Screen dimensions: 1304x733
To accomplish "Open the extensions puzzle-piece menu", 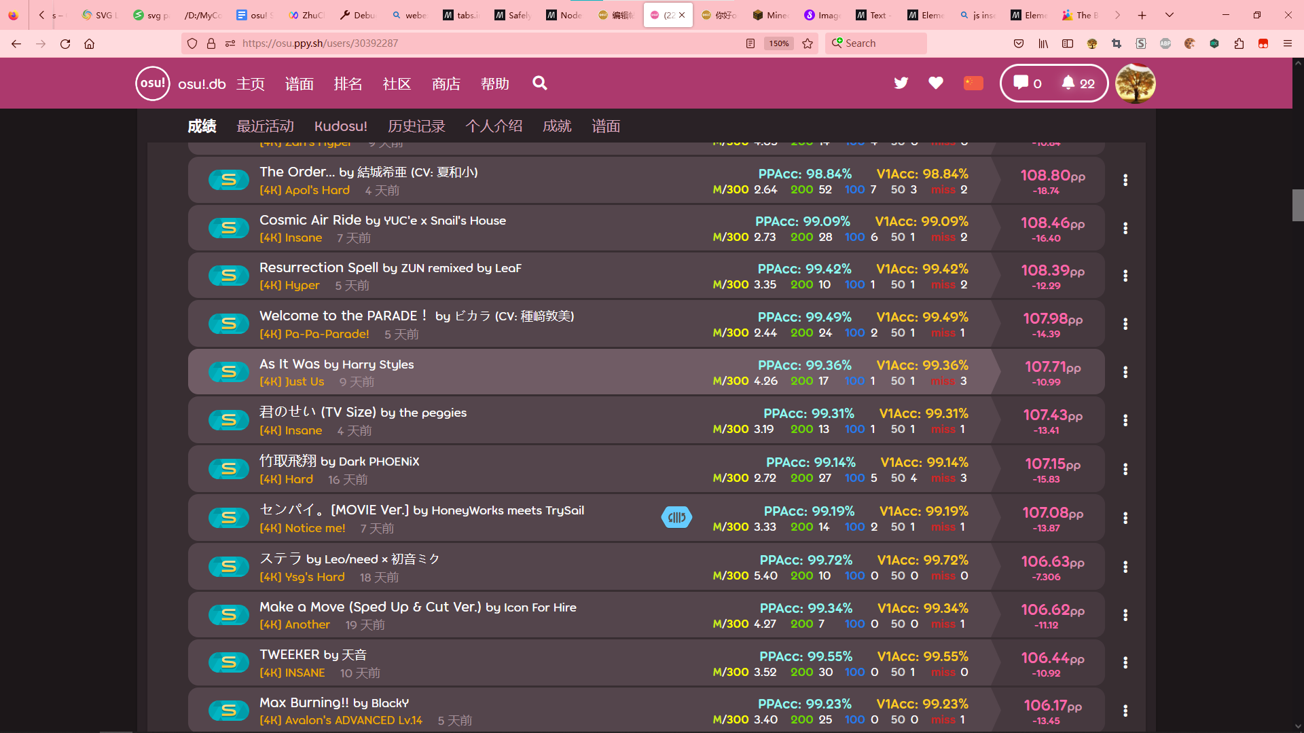I will click(1239, 43).
